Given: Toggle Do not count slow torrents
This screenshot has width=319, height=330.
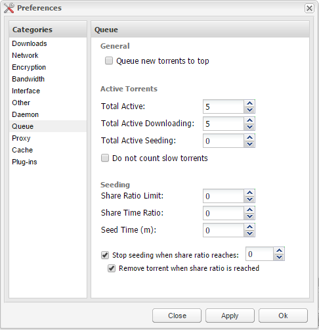Looking at the screenshot, I should (105, 158).
